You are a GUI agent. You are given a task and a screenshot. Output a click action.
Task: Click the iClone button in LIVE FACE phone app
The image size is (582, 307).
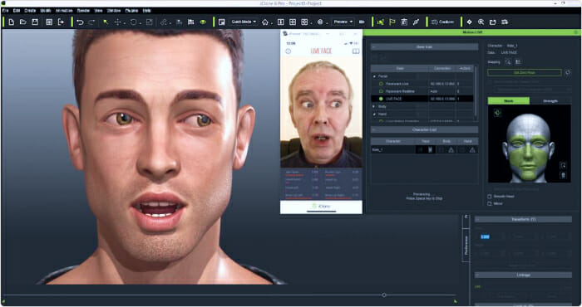click(x=321, y=206)
